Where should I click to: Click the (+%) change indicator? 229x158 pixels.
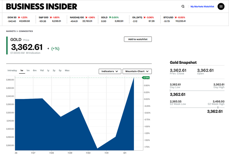click(55, 49)
